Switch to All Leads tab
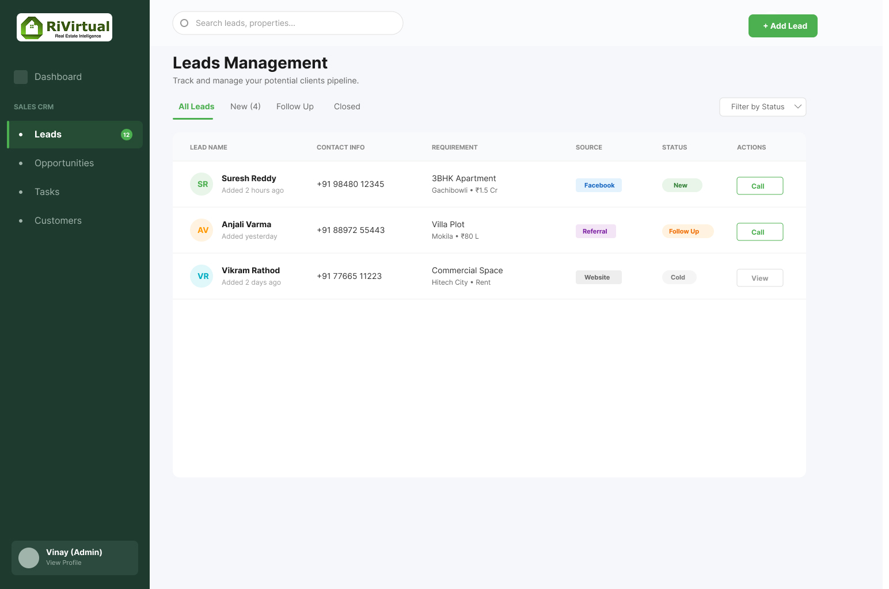This screenshot has width=889, height=589. click(x=196, y=106)
